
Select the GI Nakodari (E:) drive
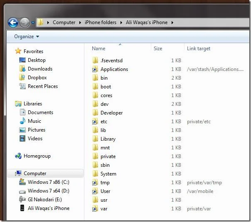tap(44, 200)
